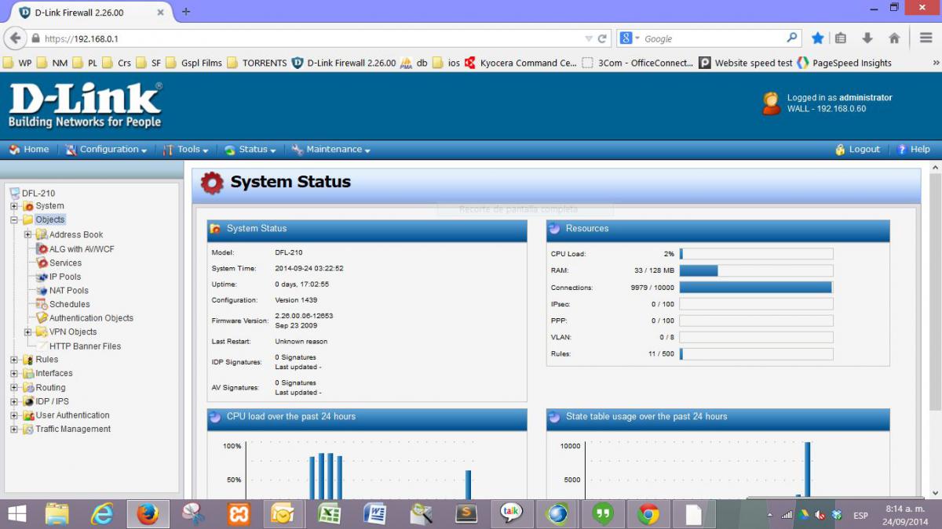This screenshot has height=529, width=942.
Task: Expand the Address Book node
Action: tap(28, 234)
